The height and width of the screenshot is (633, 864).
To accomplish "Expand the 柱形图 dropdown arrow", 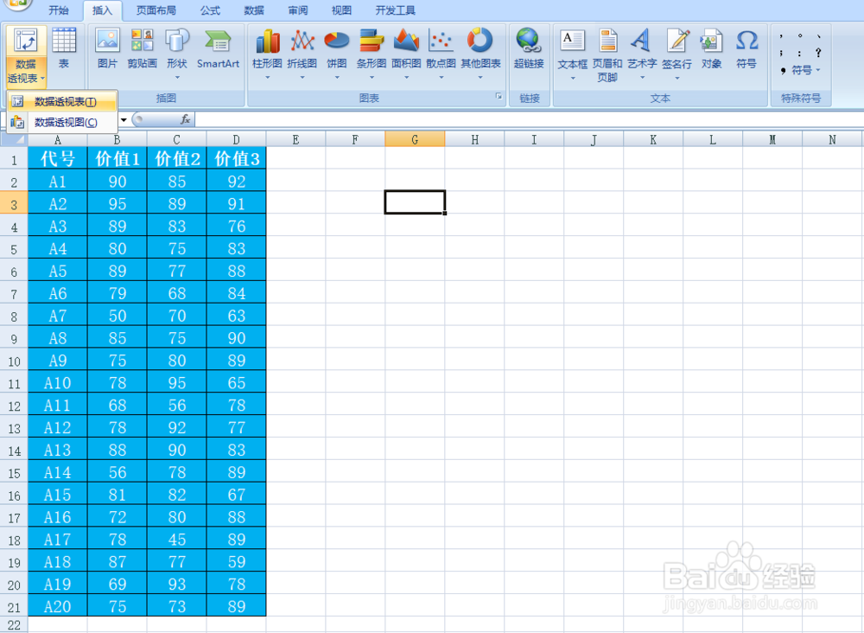I will [x=267, y=78].
